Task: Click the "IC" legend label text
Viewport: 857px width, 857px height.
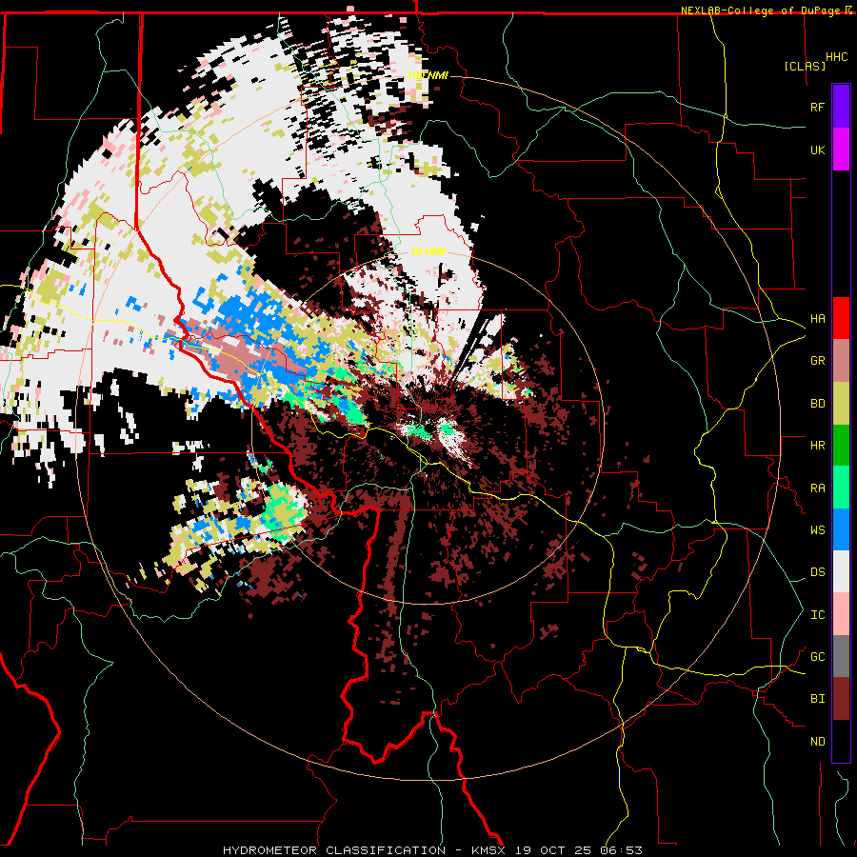Action: (x=817, y=615)
